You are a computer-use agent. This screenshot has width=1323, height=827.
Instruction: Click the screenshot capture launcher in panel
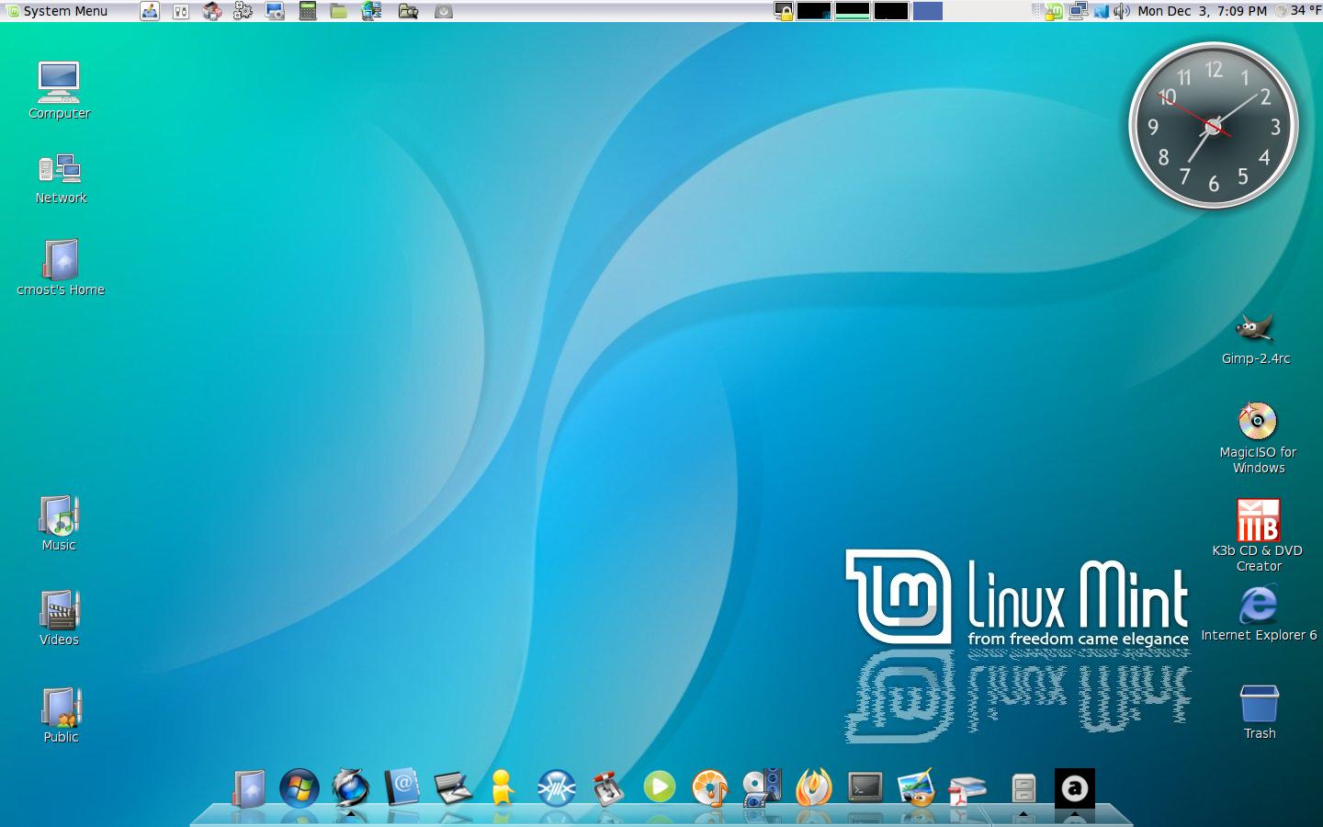coord(275,11)
